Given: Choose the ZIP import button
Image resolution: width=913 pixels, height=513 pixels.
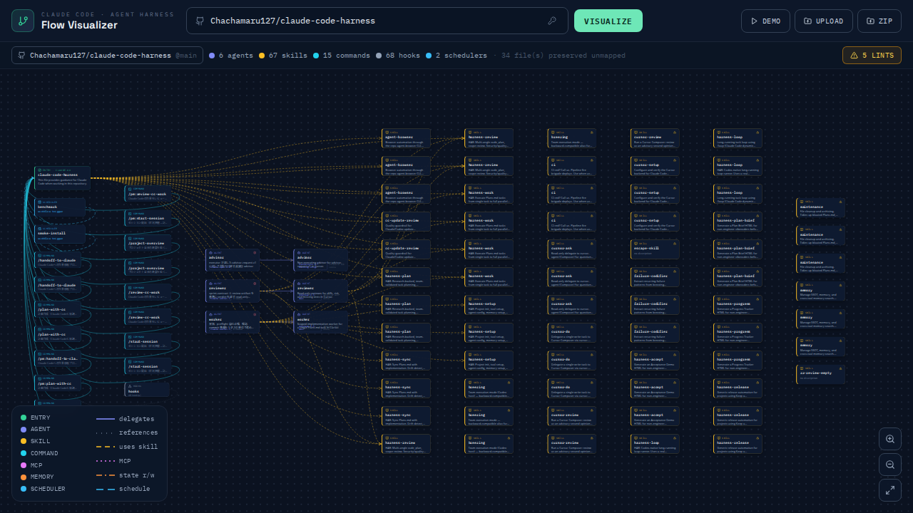Looking at the screenshot, I should [879, 21].
